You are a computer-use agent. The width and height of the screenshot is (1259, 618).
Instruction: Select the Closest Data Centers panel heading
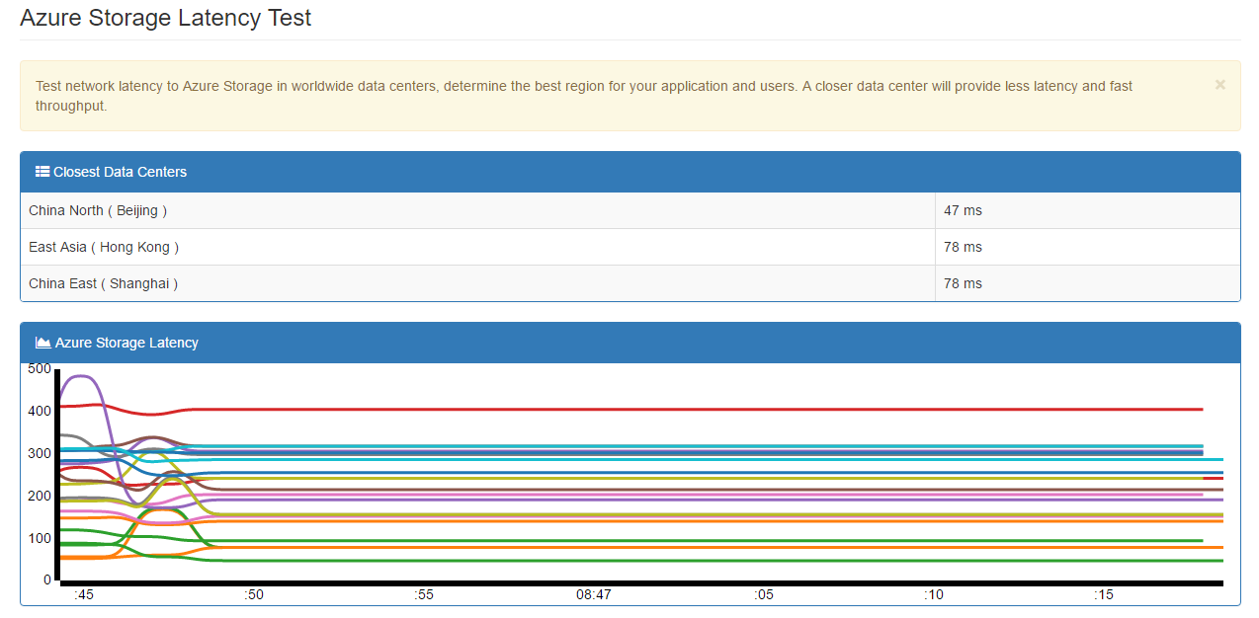pos(630,172)
